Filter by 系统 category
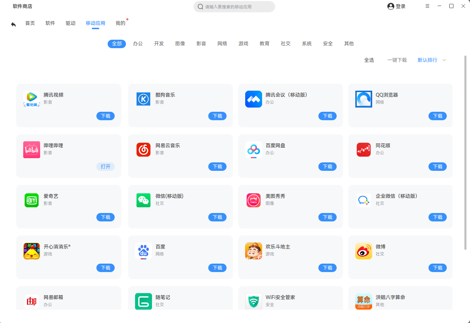 (x=307, y=44)
